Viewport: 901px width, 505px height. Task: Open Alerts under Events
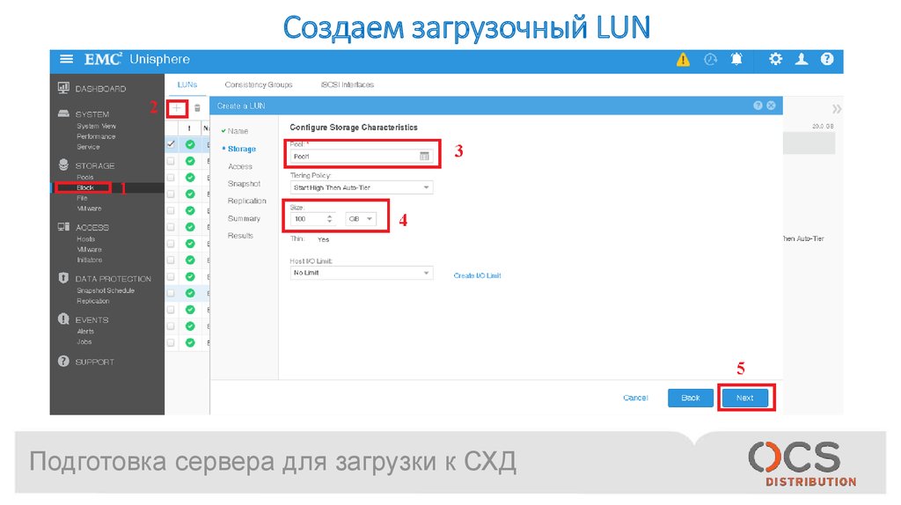click(x=85, y=332)
